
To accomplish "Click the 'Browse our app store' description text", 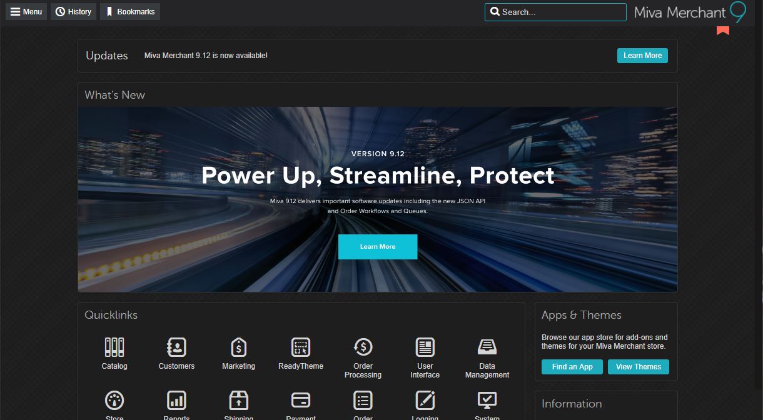I will tap(605, 341).
